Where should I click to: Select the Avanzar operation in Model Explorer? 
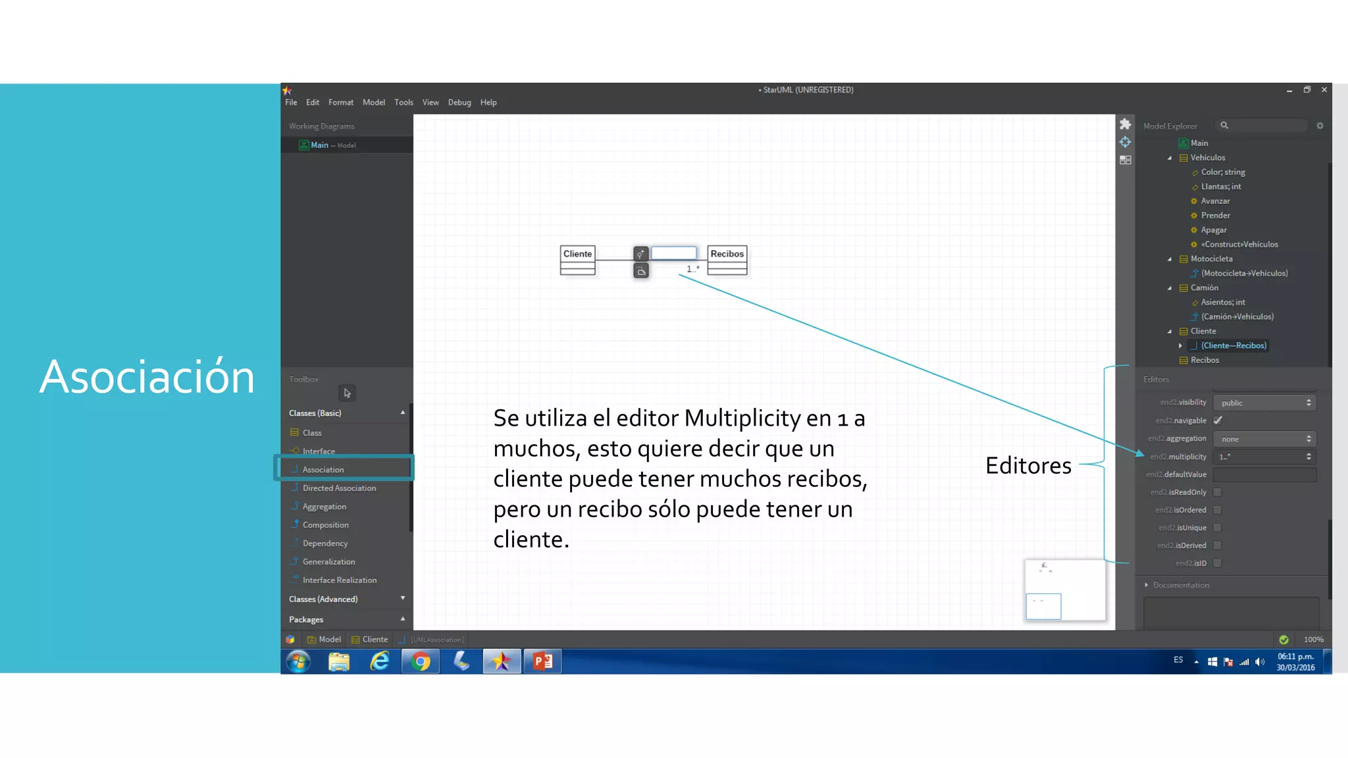[1215, 201]
